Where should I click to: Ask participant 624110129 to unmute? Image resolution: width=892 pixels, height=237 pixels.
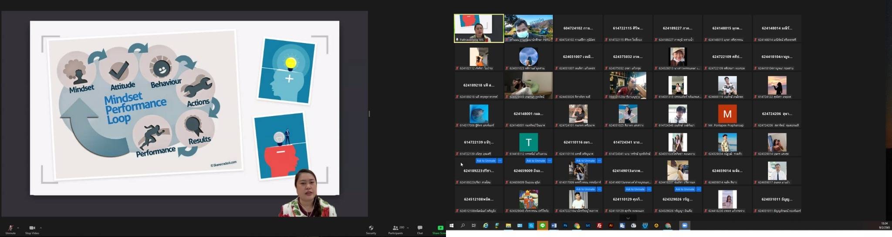pos(635,190)
